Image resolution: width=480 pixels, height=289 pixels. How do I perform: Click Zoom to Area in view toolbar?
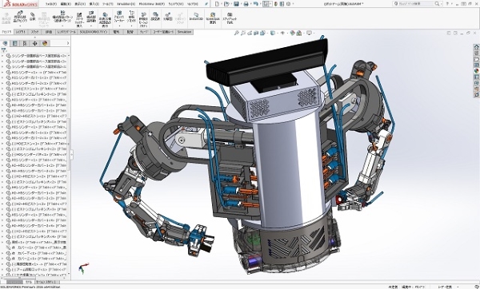click(x=243, y=33)
